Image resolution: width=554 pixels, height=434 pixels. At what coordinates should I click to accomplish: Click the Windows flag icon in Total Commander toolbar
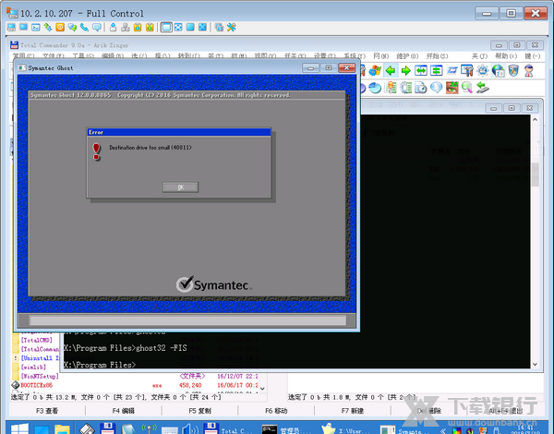click(x=375, y=71)
